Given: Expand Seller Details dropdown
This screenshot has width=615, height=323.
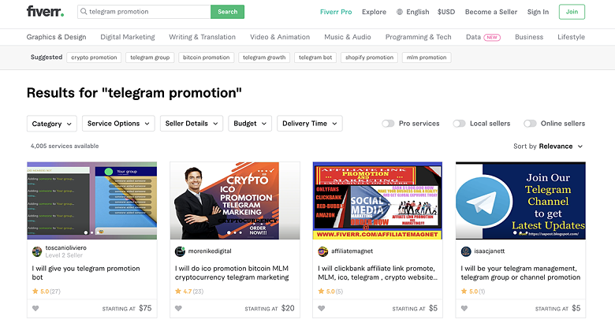Looking at the screenshot, I should point(192,124).
